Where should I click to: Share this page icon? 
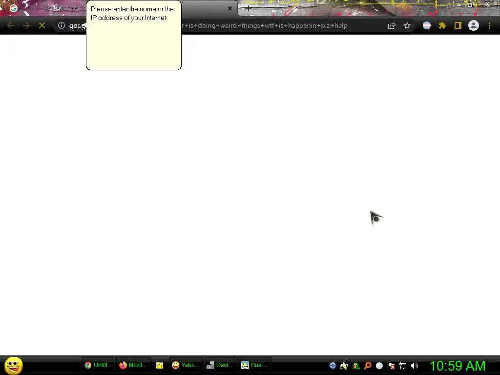[x=392, y=25]
